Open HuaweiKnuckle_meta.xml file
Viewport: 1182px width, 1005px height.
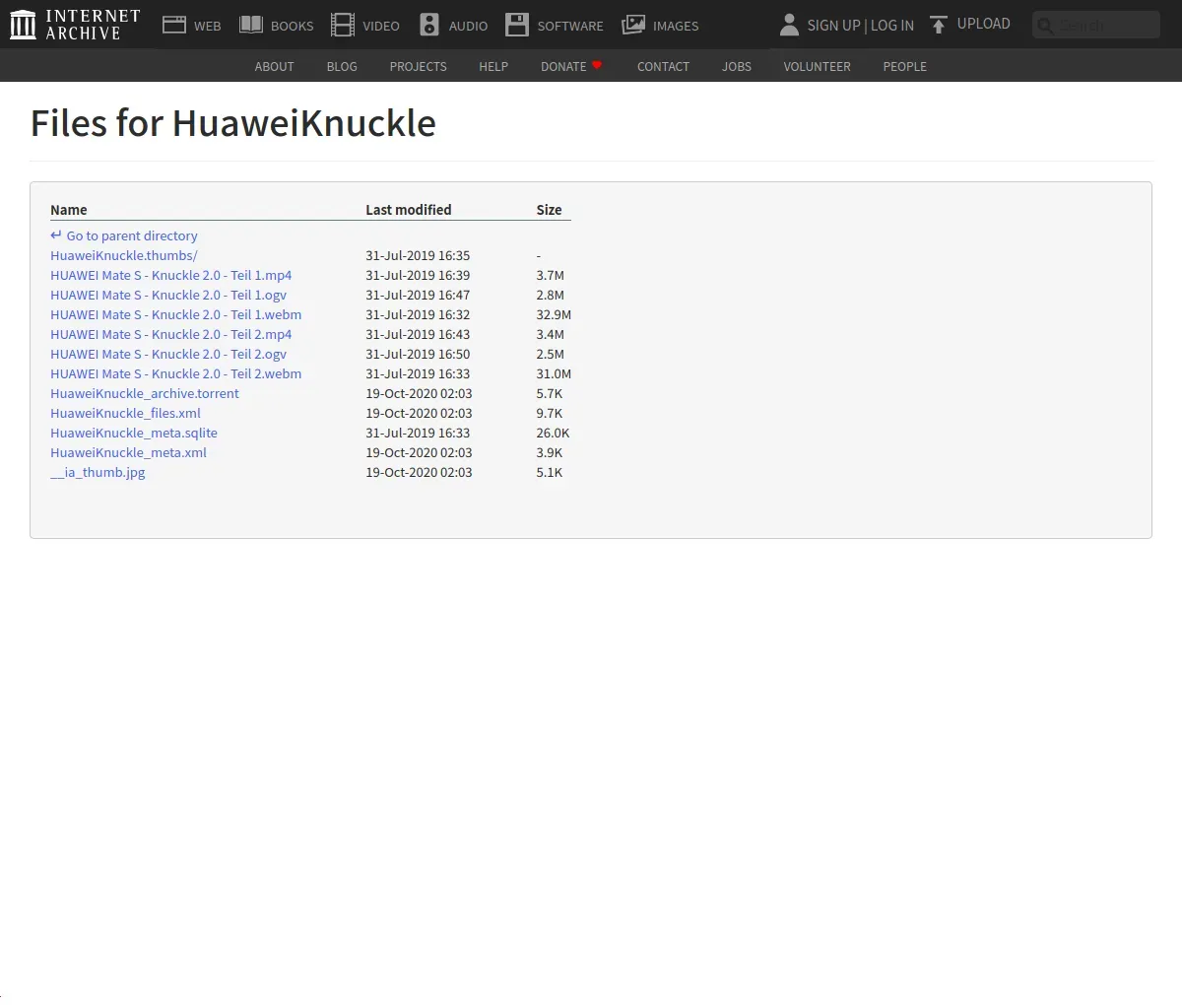pos(129,452)
